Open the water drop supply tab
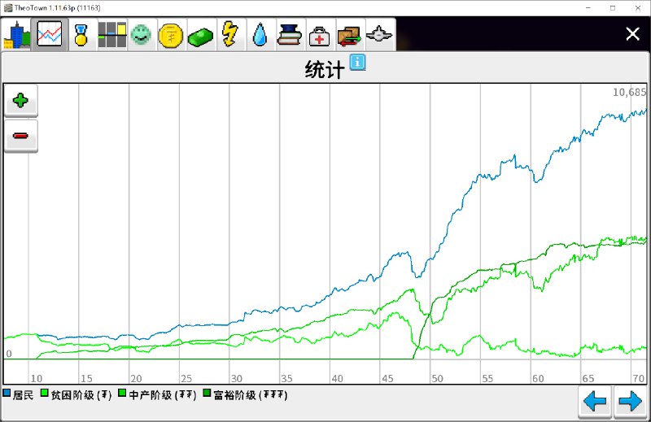 pos(260,35)
